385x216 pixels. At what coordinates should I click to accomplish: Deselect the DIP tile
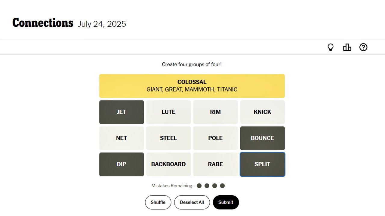(x=122, y=164)
